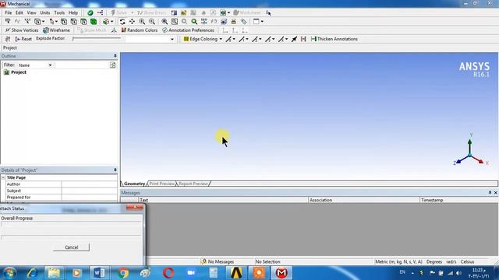Toggle Wireframe display mode

(x=56, y=30)
